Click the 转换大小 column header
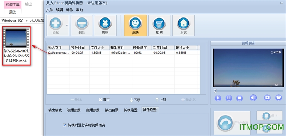The width and height of the screenshot is (286, 136). point(186,48)
